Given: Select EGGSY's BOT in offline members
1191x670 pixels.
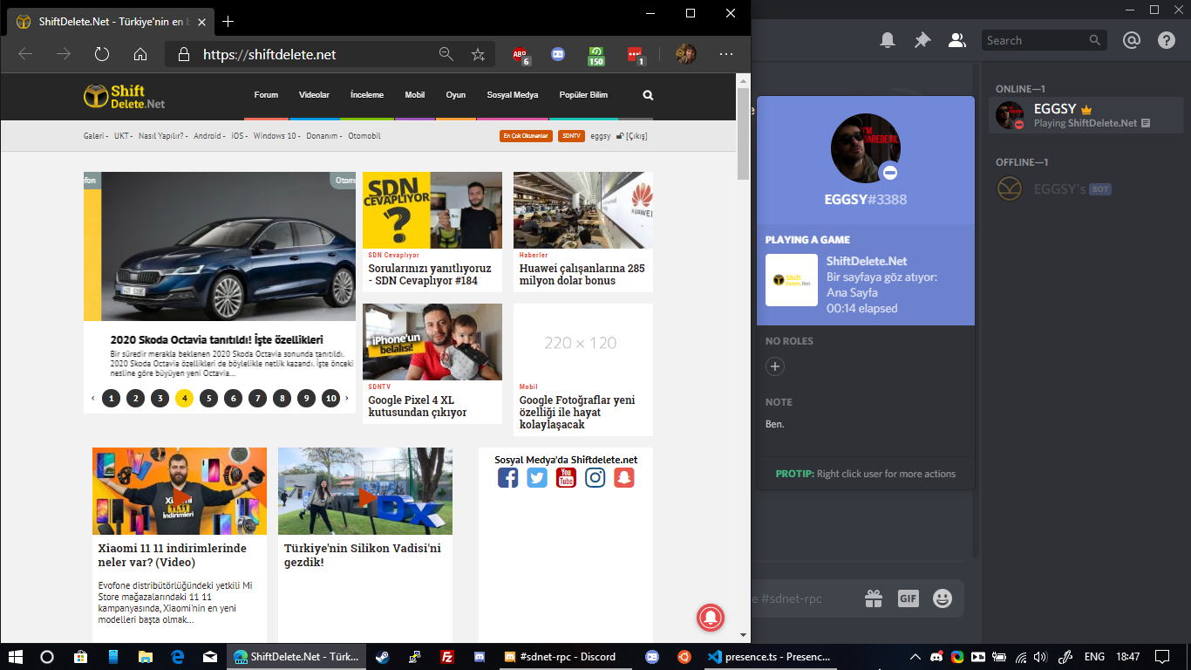Looking at the screenshot, I should [1086, 188].
